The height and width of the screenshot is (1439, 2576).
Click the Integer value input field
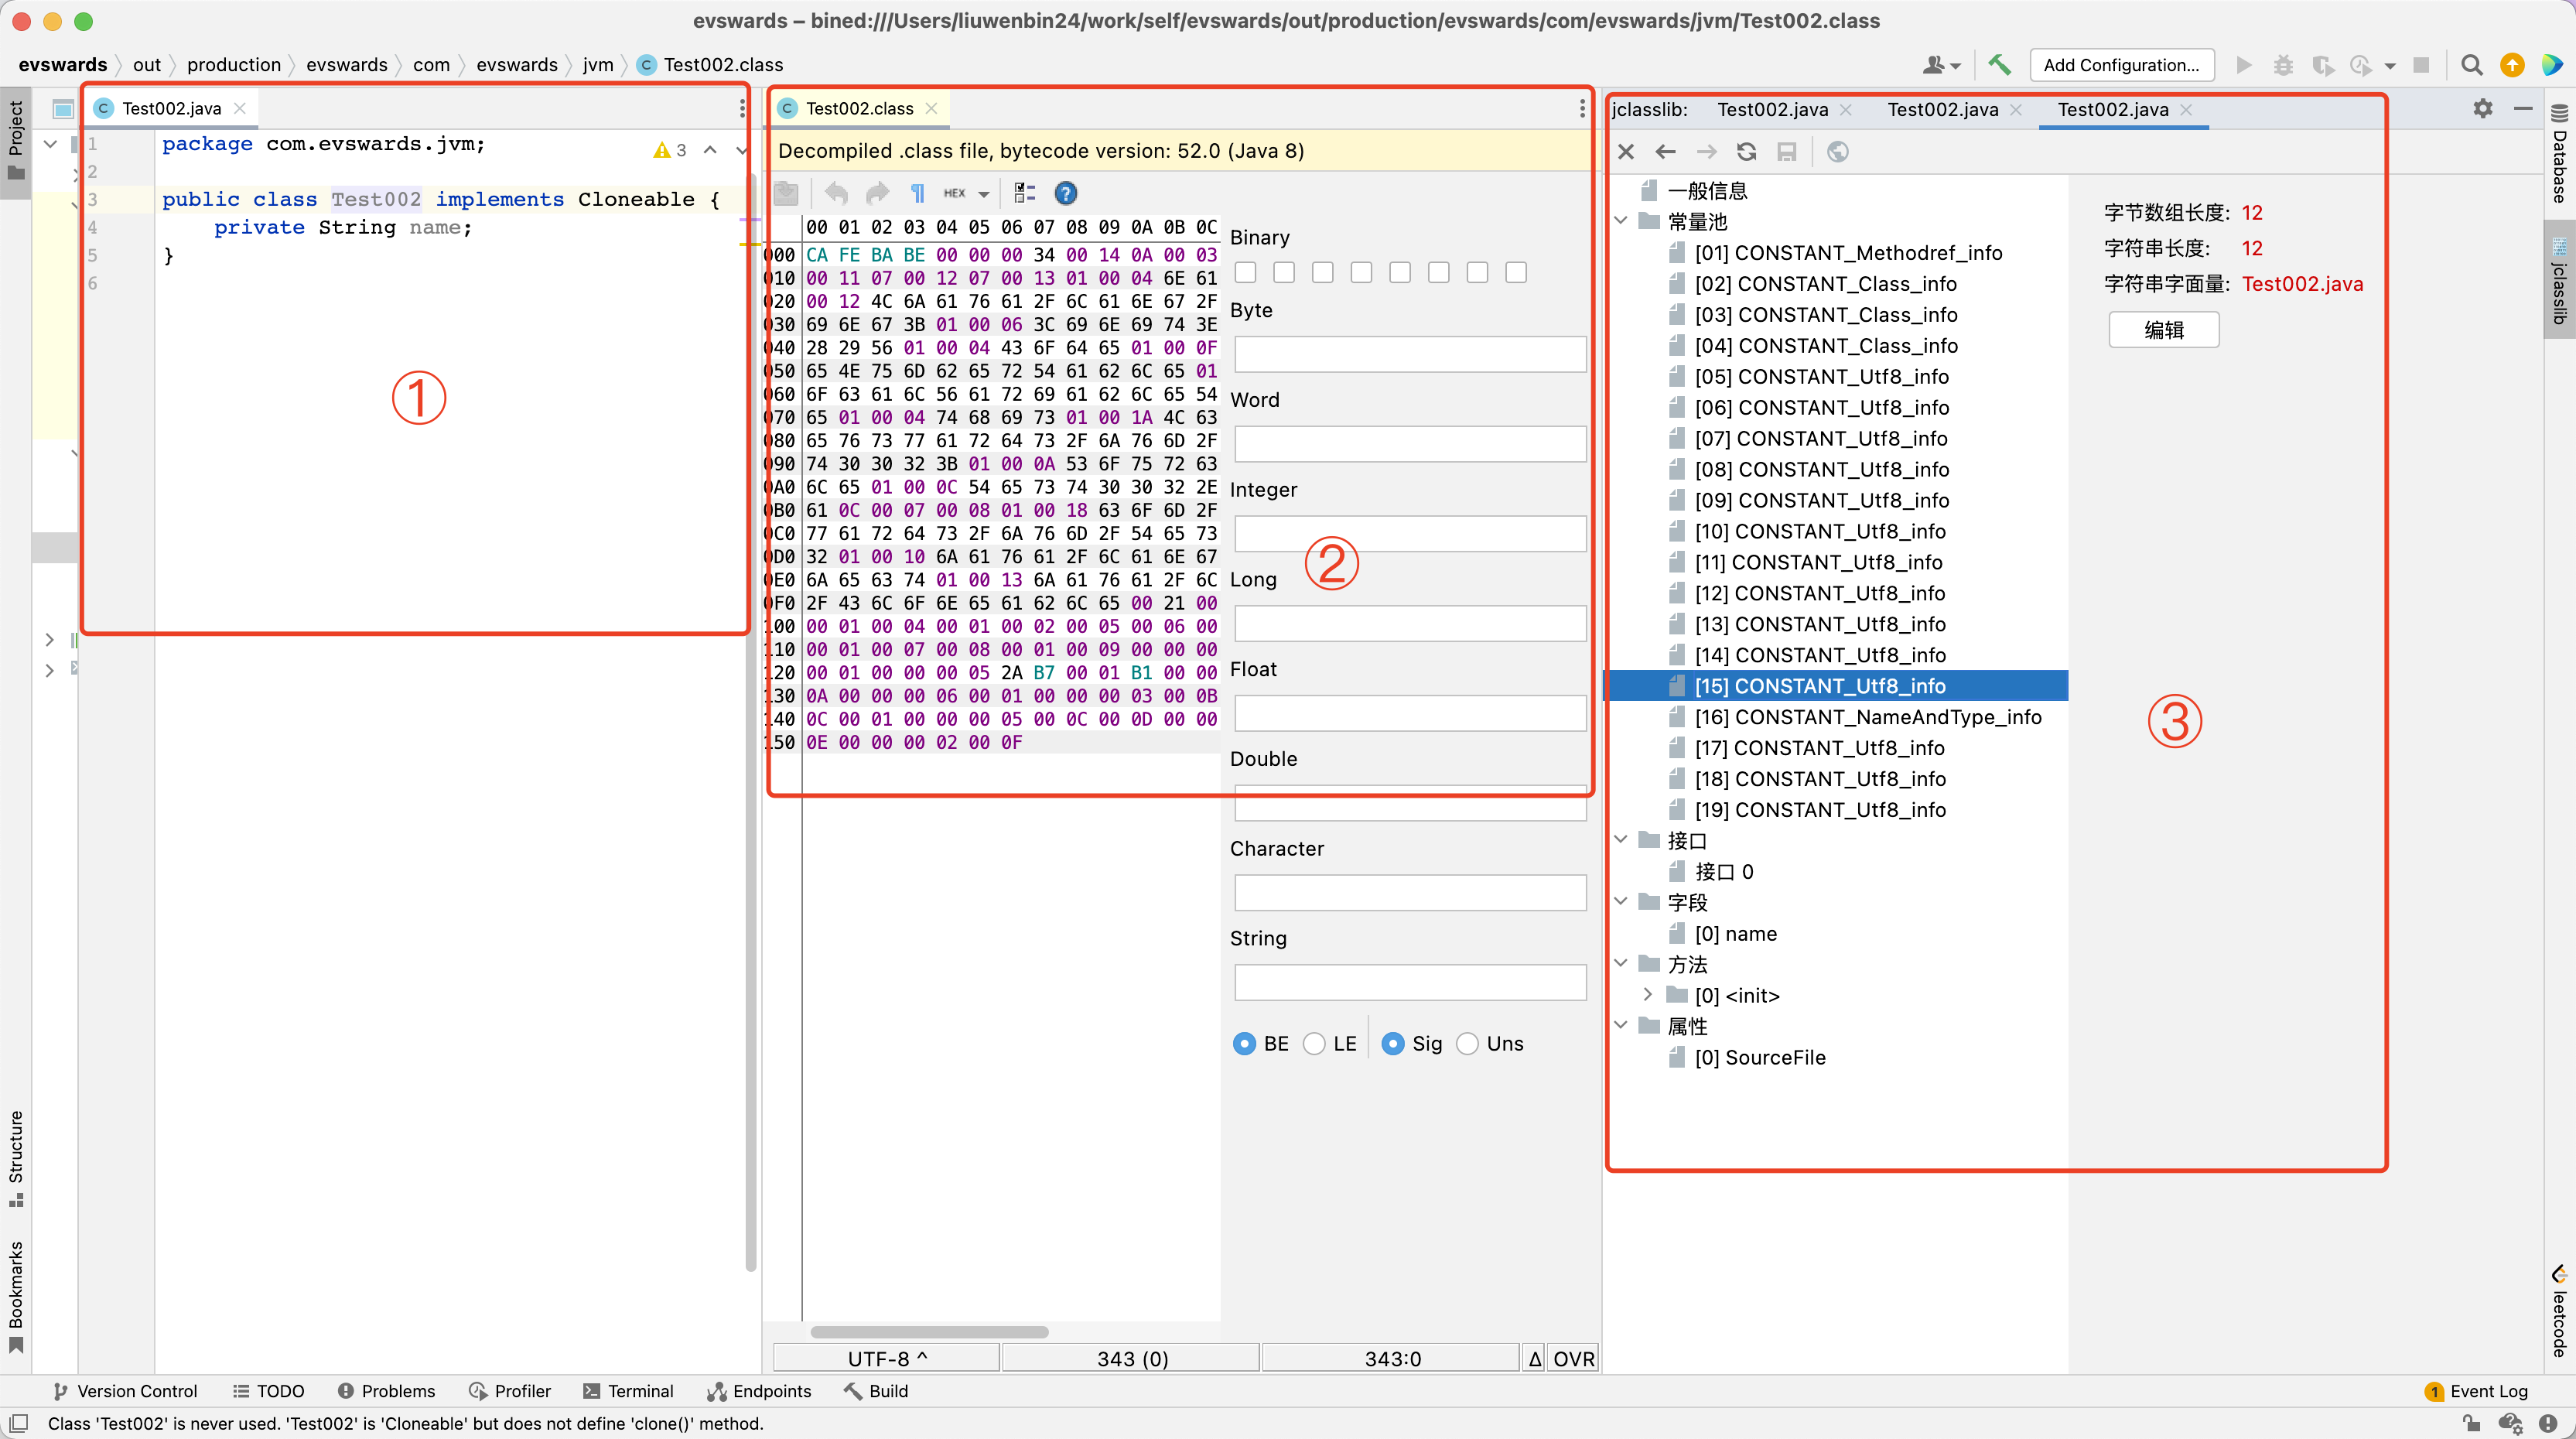(1410, 533)
